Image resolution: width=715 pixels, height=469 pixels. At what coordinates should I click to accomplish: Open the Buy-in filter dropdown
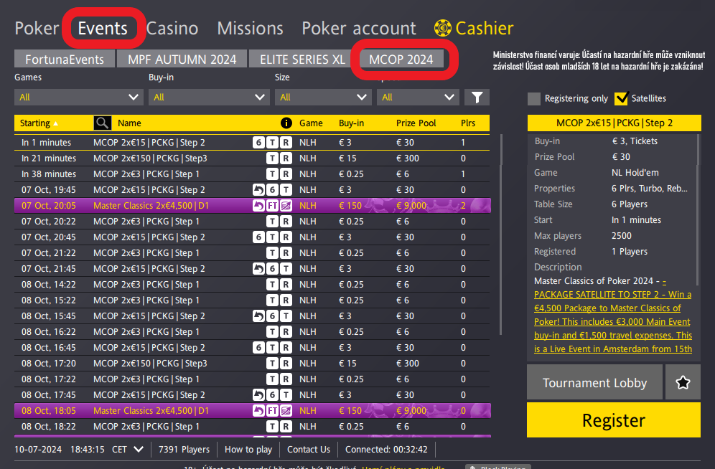209,97
